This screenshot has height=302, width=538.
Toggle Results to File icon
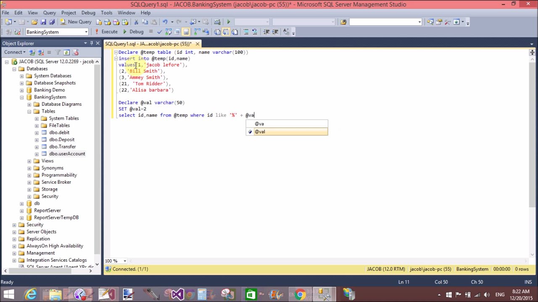[x=235, y=32]
